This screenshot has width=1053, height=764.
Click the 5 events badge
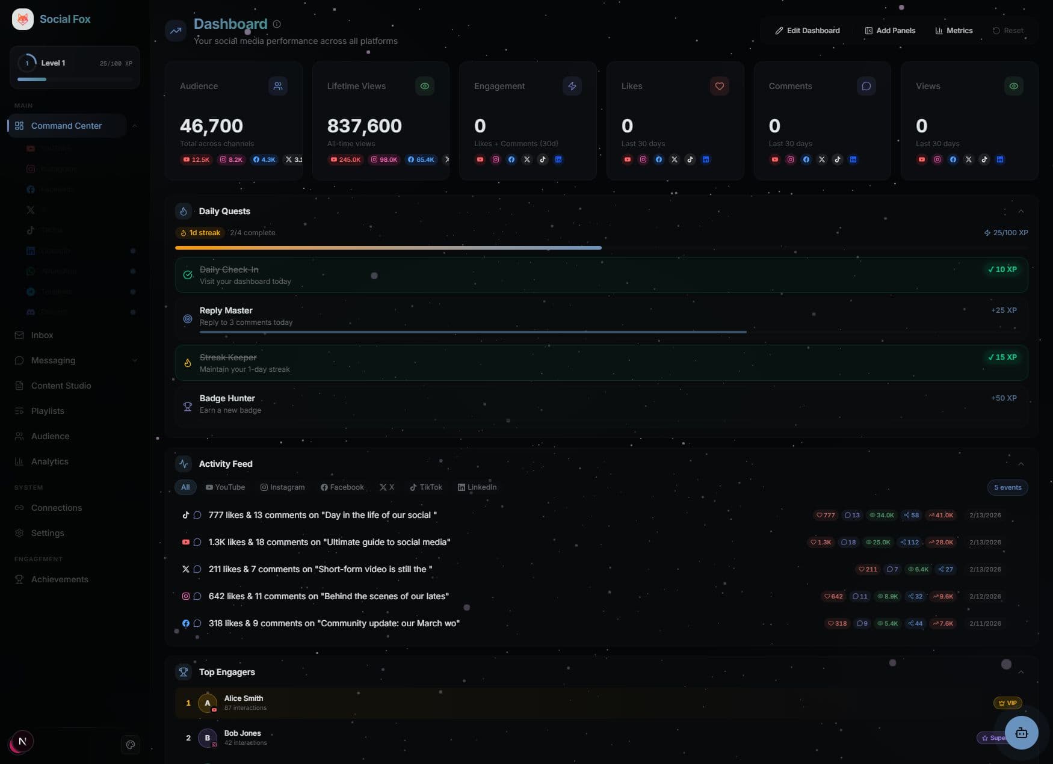coord(1007,487)
